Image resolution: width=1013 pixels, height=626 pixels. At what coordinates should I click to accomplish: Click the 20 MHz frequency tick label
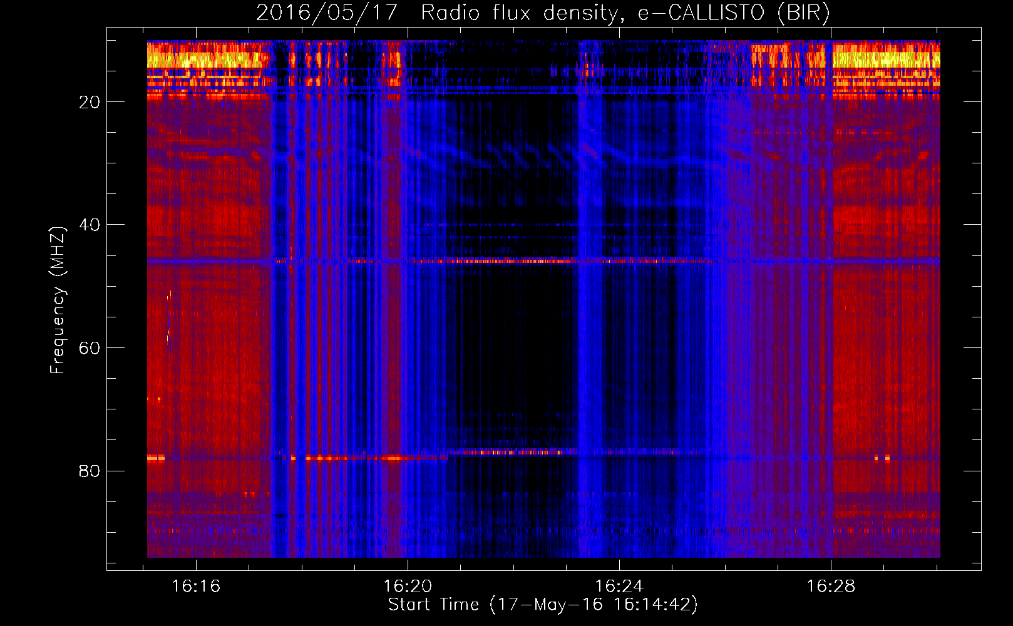(90, 102)
